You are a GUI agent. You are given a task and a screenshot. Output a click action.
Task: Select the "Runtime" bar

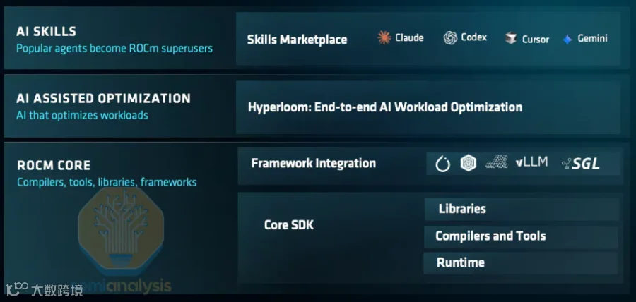point(521,262)
